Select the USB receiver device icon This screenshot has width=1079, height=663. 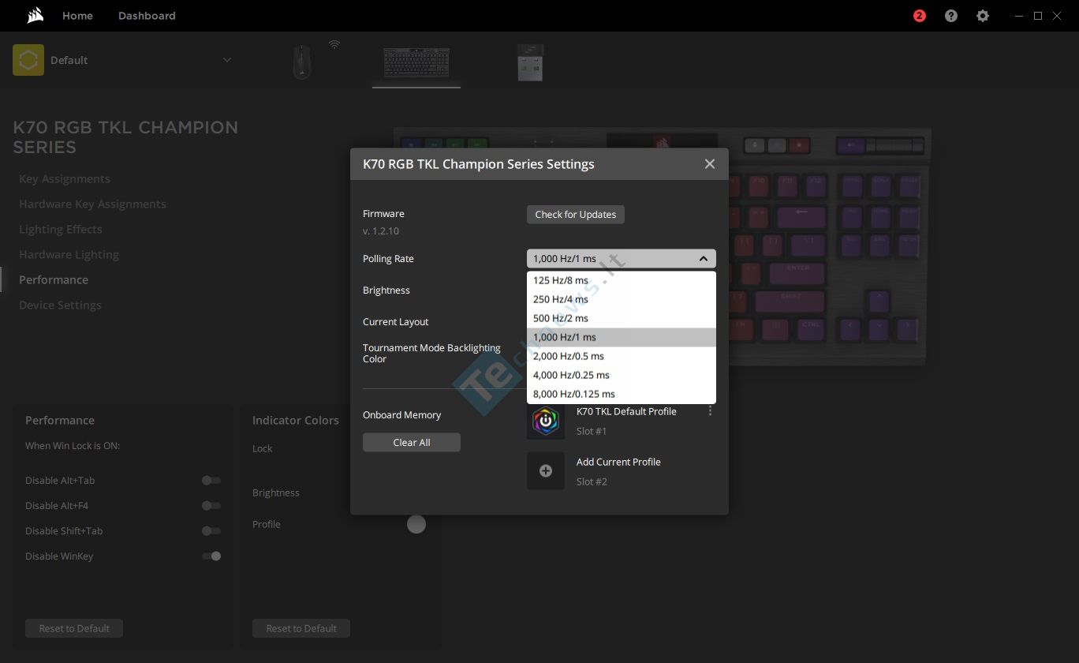click(530, 62)
